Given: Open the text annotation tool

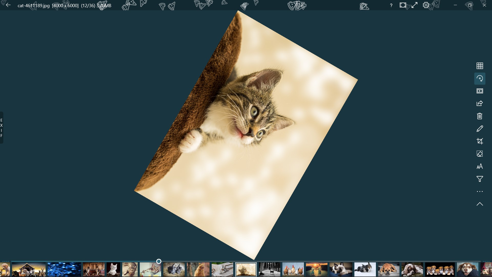Looking at the screenshot, I should pyautogui.click(x=480, y=166).
